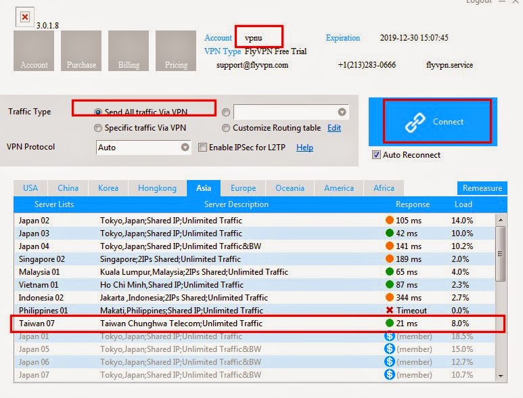Screen dimensions: 523x398
Task: Open the Account tile button
Action: click(x=34, y=51)
